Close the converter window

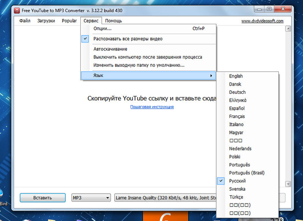283,9
